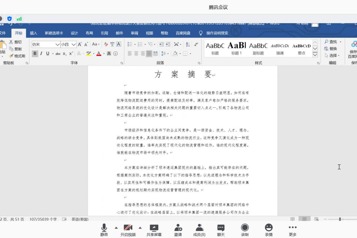
Task: Turn on the camera (开启视频)
Action: tap(128, 230)
